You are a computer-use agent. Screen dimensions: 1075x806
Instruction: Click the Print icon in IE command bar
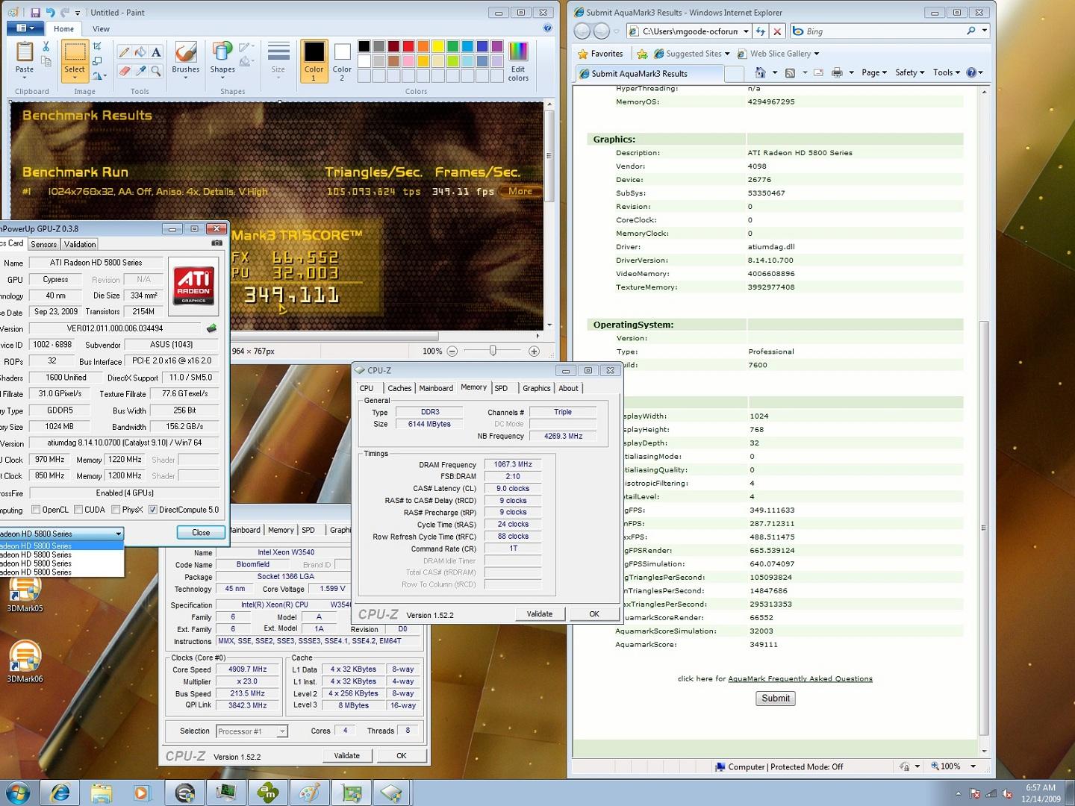pyautogui.click(x=837, y=72)
